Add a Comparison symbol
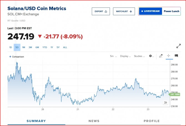Viewport: 186px width, 126px height. [x=17, y=57]
